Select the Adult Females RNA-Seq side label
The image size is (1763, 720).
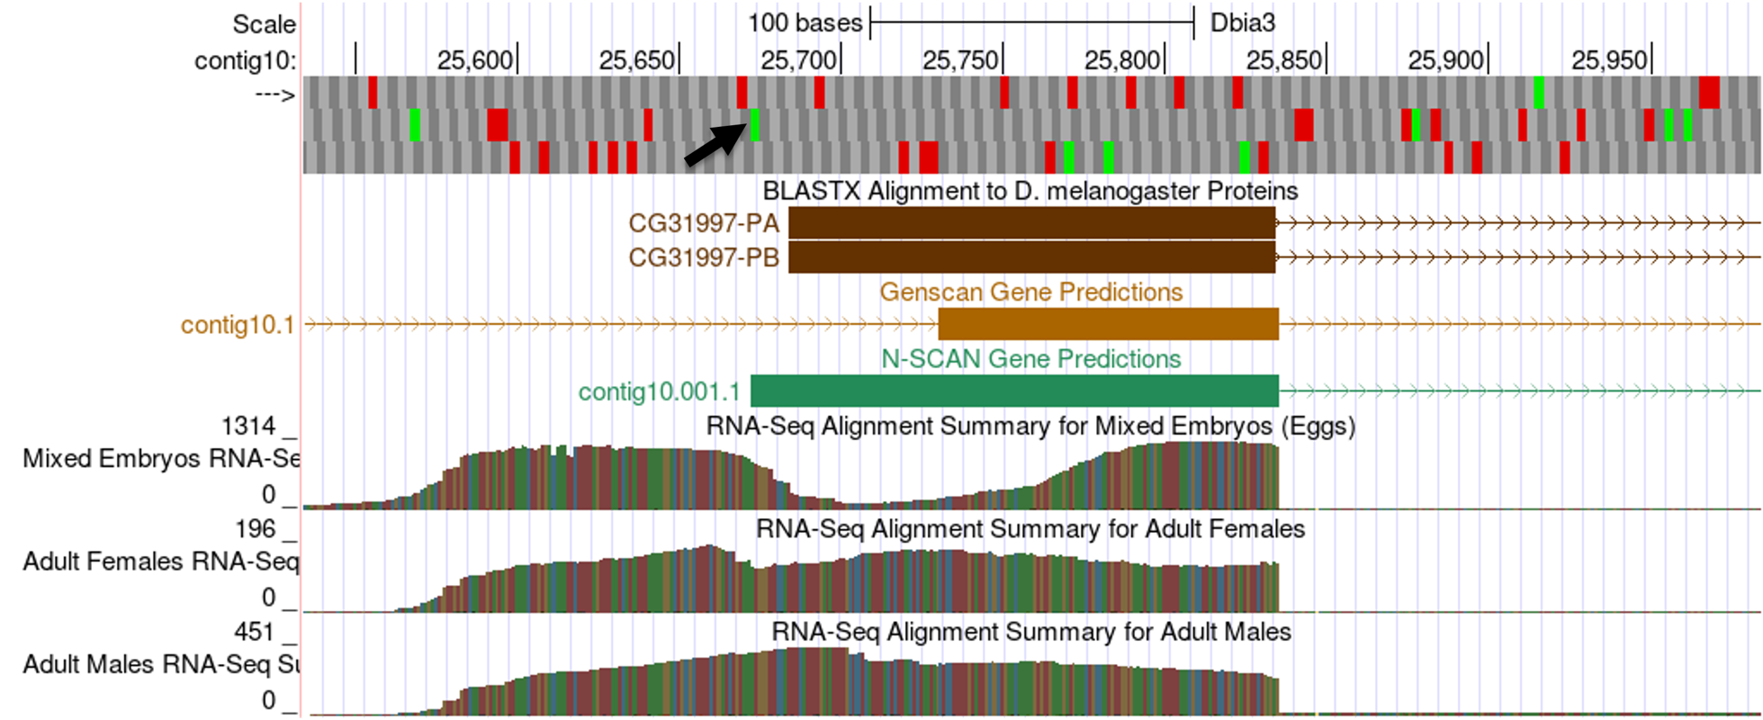161,562
